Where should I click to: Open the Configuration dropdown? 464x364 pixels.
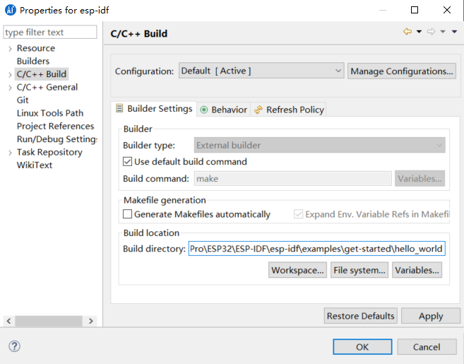(261, 71)
